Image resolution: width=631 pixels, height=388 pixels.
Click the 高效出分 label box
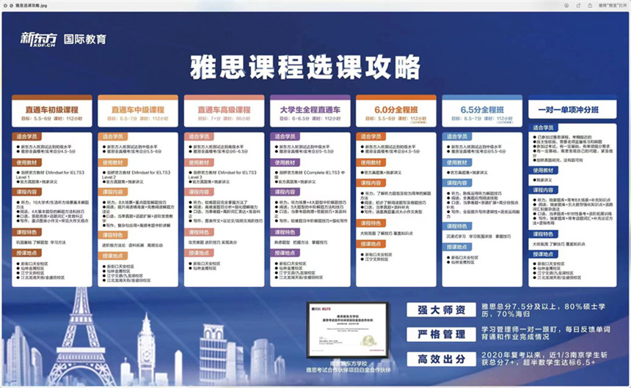tap(437, 359)
